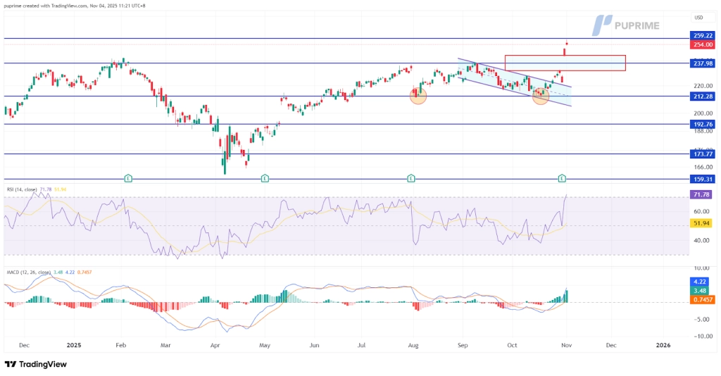Click the 2025 label on the time axis
Screen dimensions: 721x376
(x=73, y=345)
